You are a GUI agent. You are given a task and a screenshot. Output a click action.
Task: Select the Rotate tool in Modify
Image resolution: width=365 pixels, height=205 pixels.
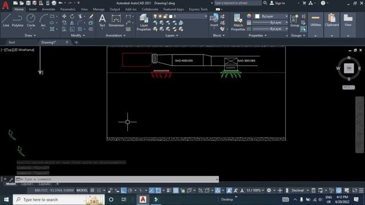click(72, 17)
